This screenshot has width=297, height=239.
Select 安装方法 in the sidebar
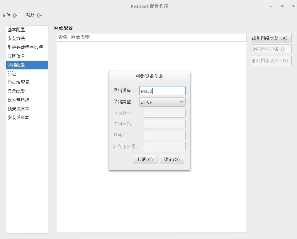pos(27,38)
